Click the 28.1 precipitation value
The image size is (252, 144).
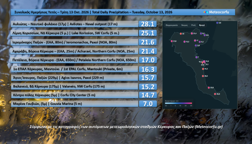[x=148, y=24]
